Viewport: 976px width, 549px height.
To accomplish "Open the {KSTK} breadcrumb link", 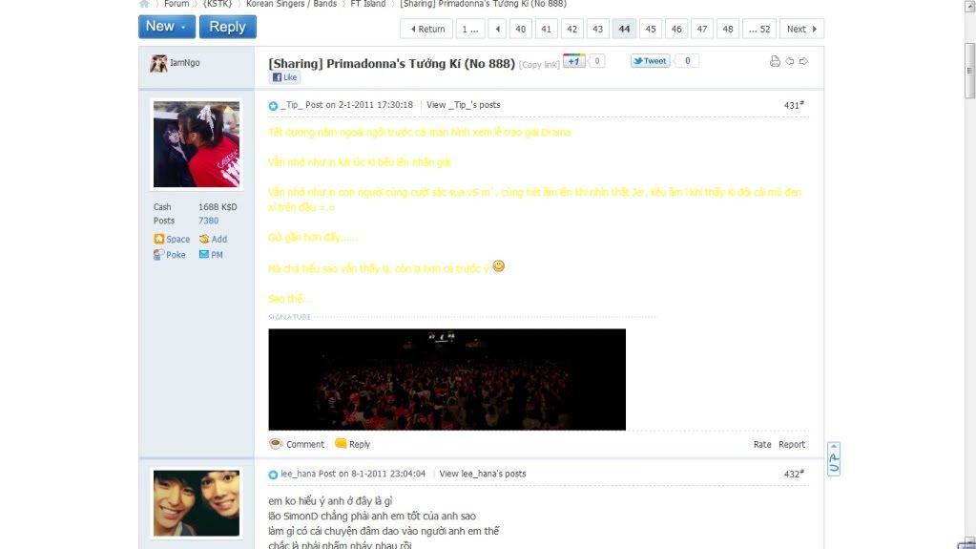I will (x=218, y=4).
